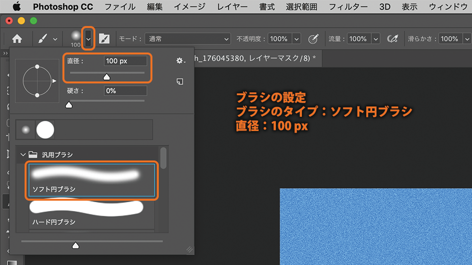Open the フィルター menu

[x=348, y=6]
